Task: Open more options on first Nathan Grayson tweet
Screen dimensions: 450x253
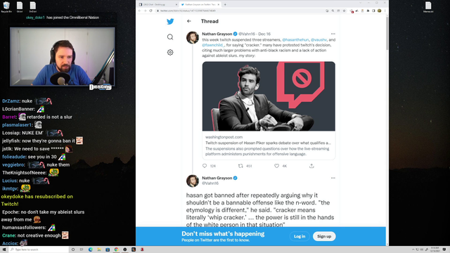Action: pyautogui.click(x=333, y=34)
